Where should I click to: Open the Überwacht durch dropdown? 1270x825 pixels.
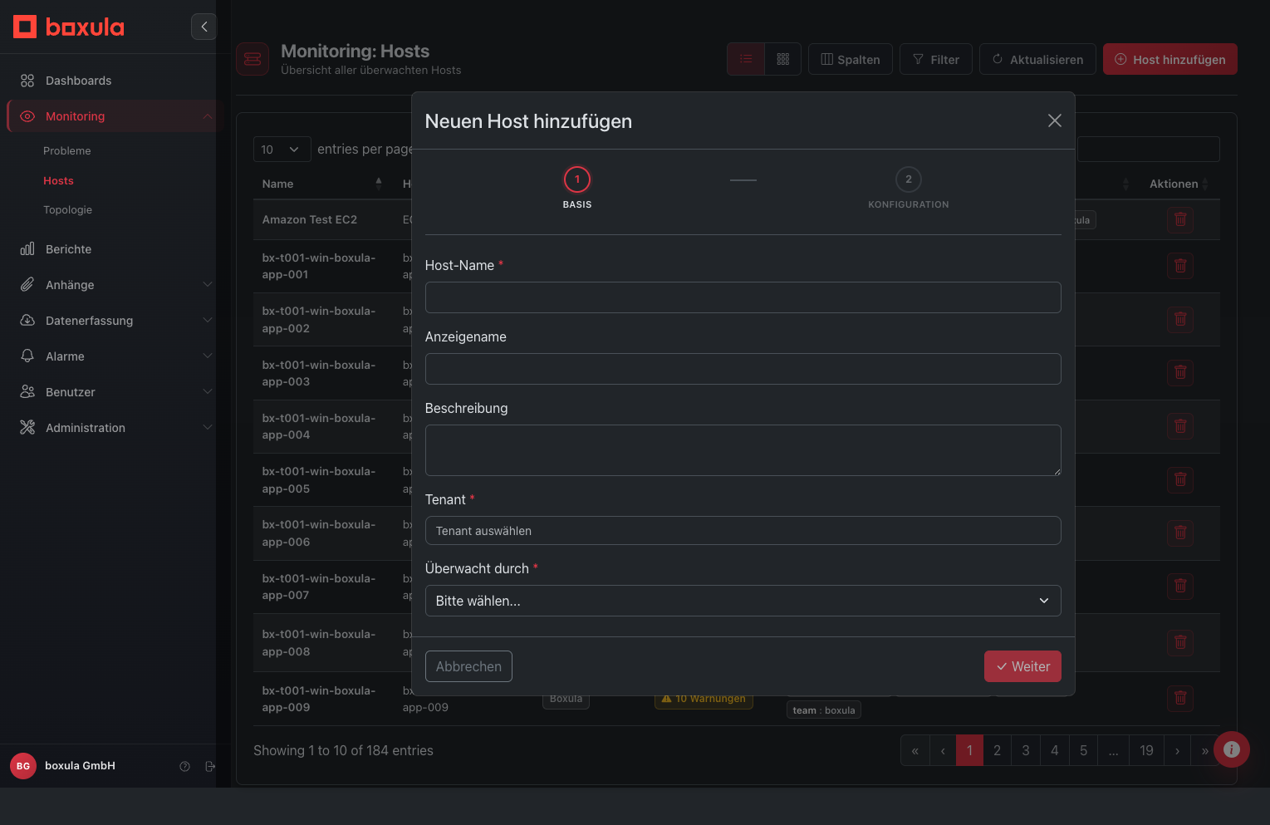(x=743, y=601)
